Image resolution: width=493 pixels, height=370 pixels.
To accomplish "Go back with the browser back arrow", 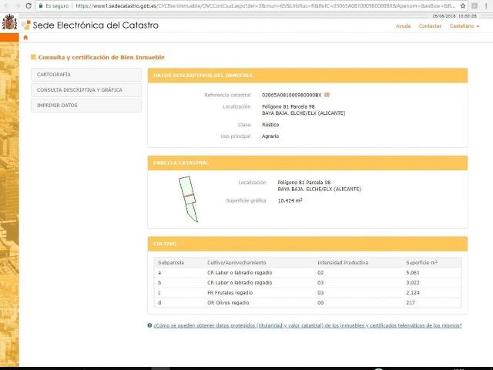I will point(7,5).
